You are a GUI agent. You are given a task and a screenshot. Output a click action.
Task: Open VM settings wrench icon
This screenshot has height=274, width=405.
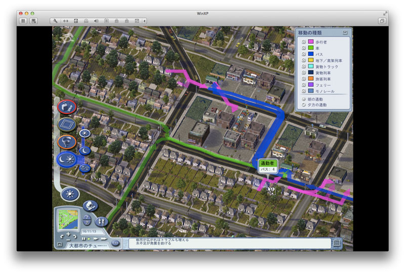click(x=55, y=21)
